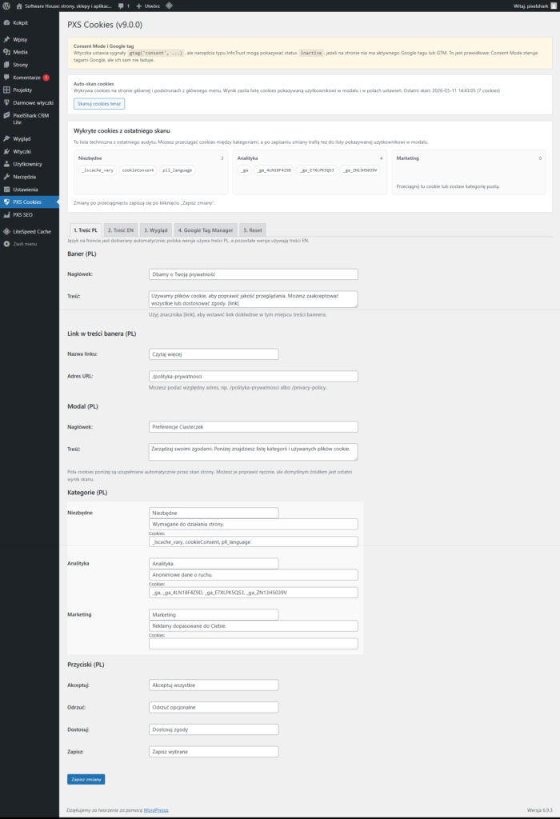The height and width of the screenshot is (819, 560).
Task: Click the Skanuj cookies teraz button
Action: (99, 104)
